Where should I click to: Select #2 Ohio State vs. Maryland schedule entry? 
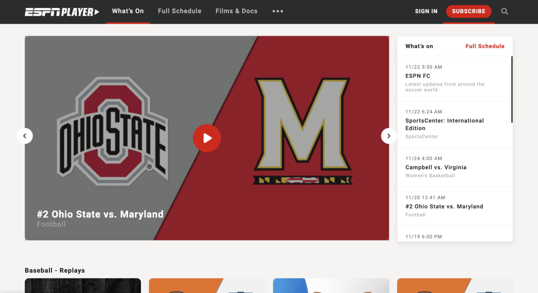[x=454, y=206]
